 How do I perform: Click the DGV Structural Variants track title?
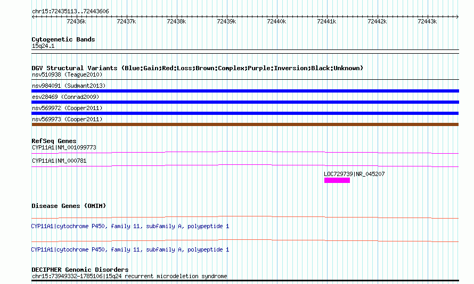coord(197,68)
